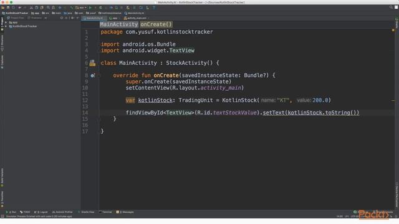Click the onCreate() breadcrumb above the code

pos(156,24)
